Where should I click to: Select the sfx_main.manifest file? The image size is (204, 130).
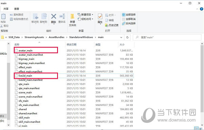(x=29, y=105)
